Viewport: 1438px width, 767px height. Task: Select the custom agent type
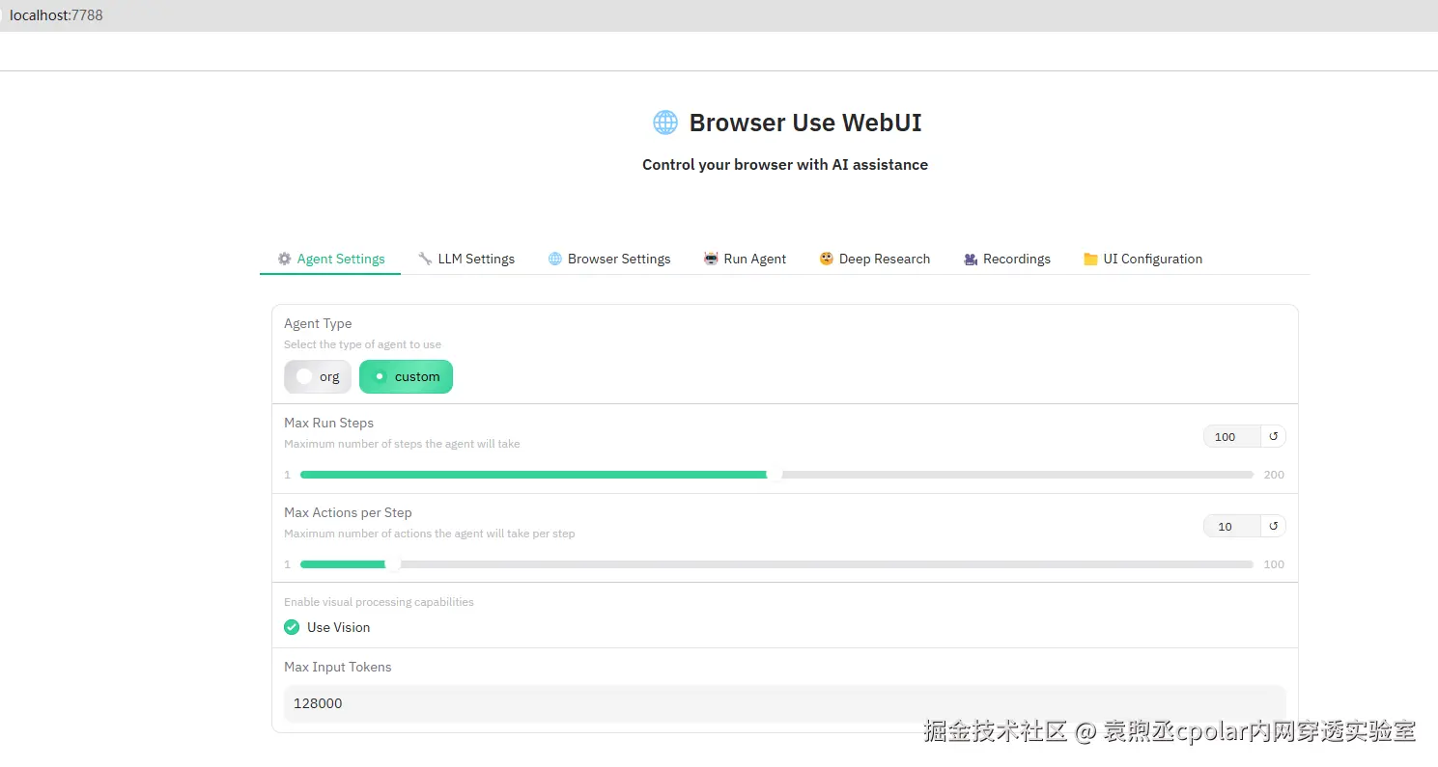coord(406,377)
